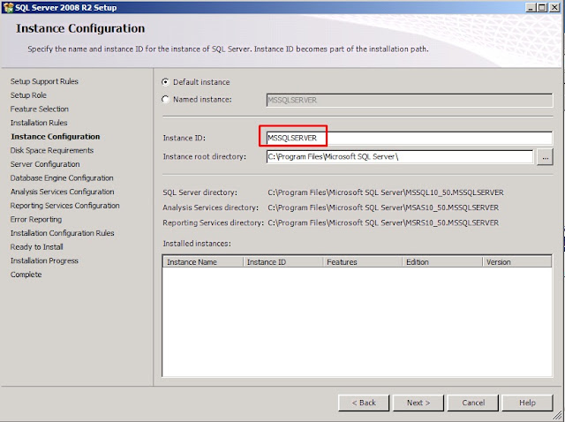Click the Instance Configuration page heading
The height and width of the screenshot is (422, 565).
pos(80,28)
